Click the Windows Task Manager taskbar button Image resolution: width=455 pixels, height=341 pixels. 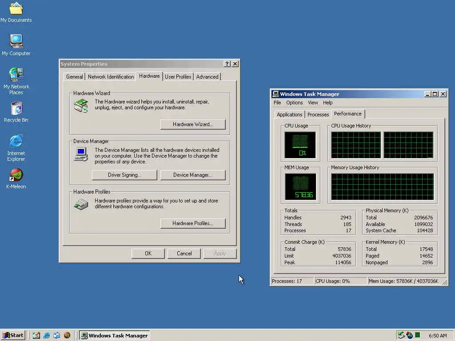pyautogui.click(x=115, y=336)
